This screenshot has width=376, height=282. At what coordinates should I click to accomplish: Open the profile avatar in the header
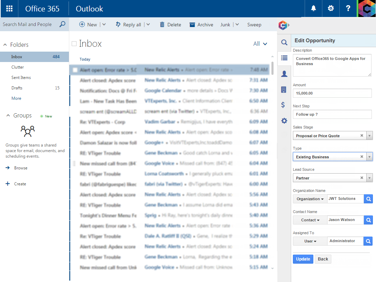pyautogui.click(x=366, y=8)
